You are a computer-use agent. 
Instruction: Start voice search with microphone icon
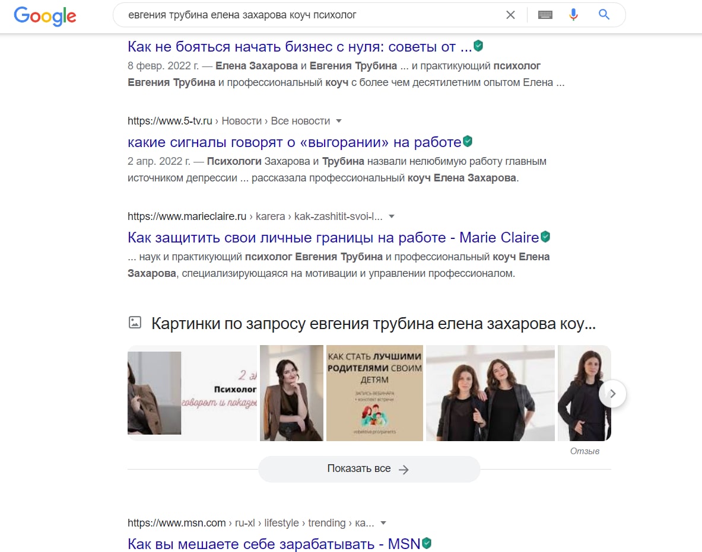point(573,15)
